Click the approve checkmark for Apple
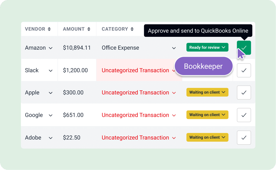Screen dimensions: 276x170 244,93
